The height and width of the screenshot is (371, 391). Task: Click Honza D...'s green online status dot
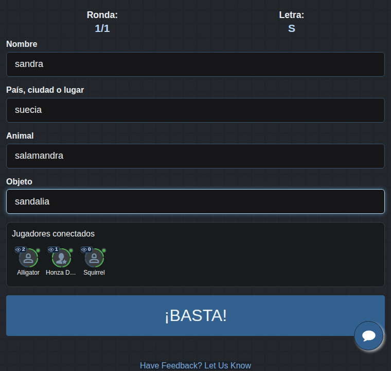pyautogui.click(x=71, y=250)
